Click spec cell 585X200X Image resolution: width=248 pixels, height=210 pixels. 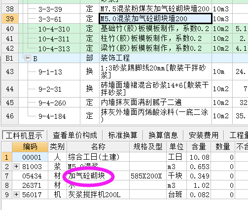[148, 176]
